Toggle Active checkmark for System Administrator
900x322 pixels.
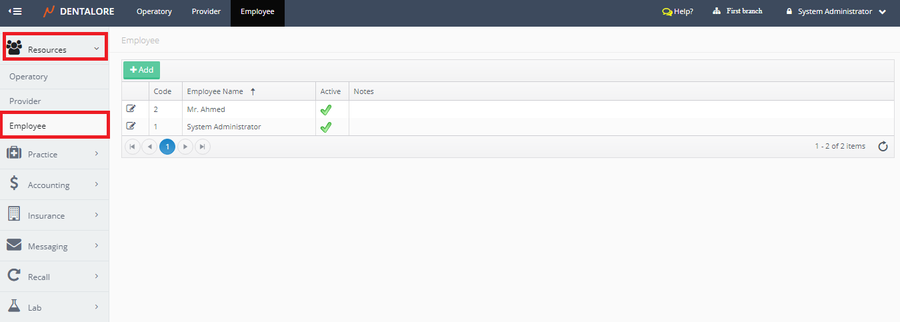coord(326,127)
